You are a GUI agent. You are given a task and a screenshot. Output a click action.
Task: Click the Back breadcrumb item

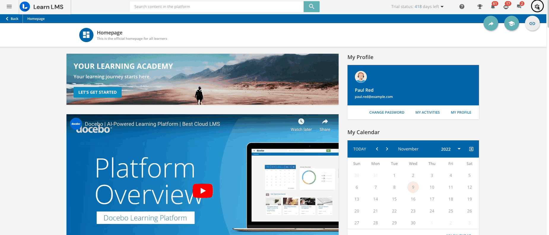pyautogui.click(x=12, y=19)
